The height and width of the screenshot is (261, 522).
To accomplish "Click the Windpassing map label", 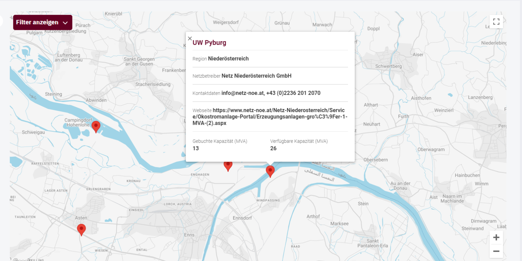I will click(x=268, y=201).
